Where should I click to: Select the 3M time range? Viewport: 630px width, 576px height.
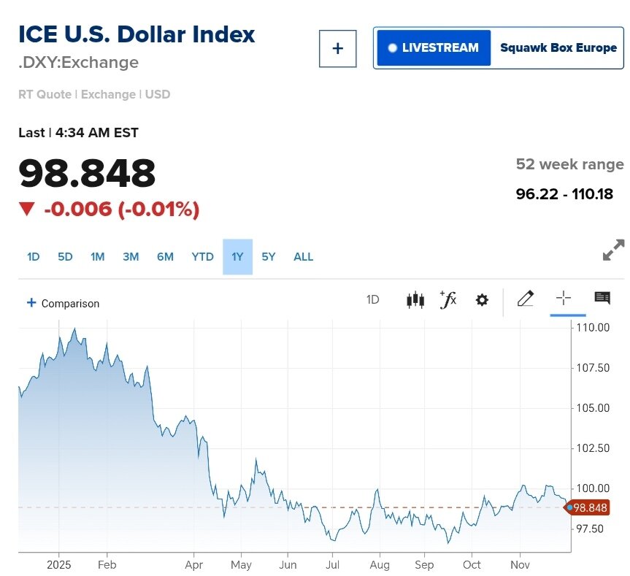(131, 257)
